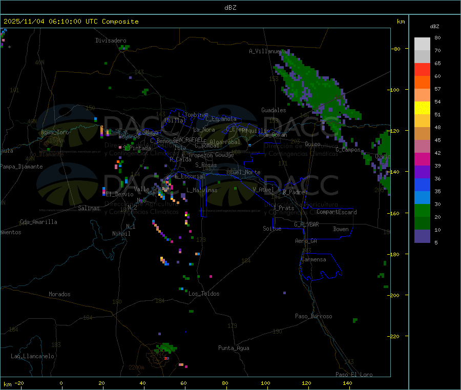Click the 'El_Desvio' map label

[120, 194]
